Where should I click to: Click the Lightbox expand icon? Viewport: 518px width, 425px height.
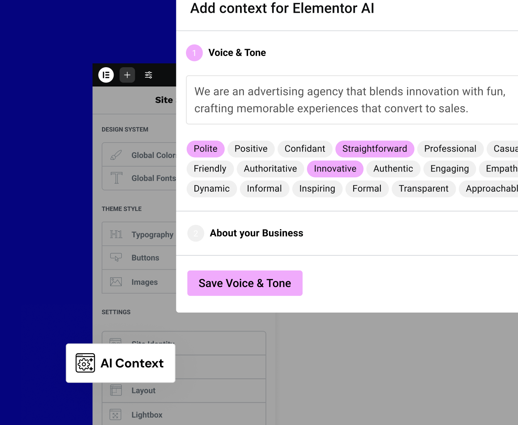click(x=116, y=415)
